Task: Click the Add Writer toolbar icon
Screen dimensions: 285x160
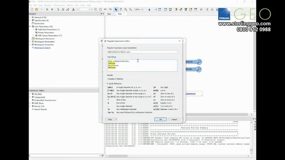Action: (181, 9)
